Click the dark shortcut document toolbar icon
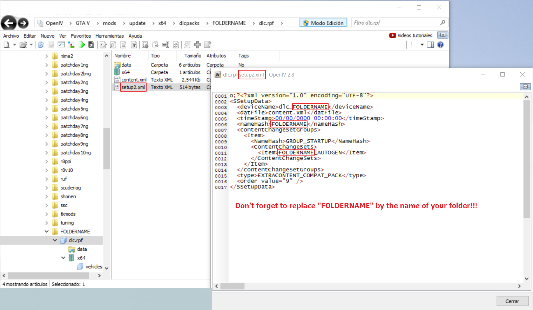Image resolution: width=533 pixels, height=310 pixels. point(91,45)
